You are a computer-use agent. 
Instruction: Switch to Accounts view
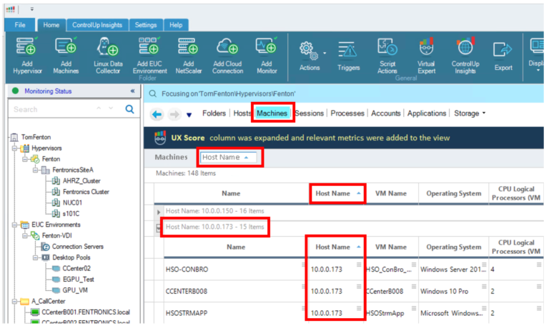[x=386, y=113]
